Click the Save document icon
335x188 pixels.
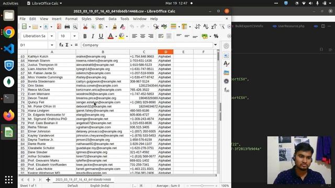(x=46, y=27)
